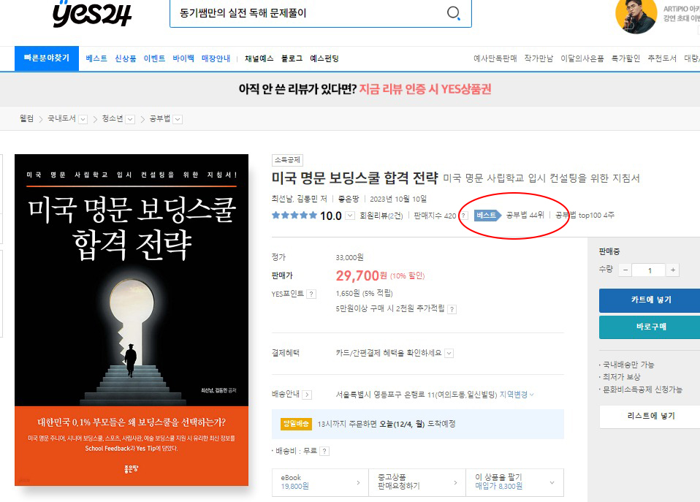Viewport: 700px width, 502px height.
Task: Expand the 청소년 breadcrumb dropdown
Action: tap(130, 119)
